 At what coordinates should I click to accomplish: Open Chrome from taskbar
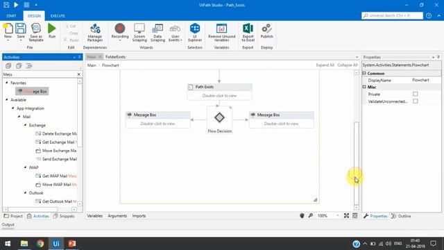[40, 244]
